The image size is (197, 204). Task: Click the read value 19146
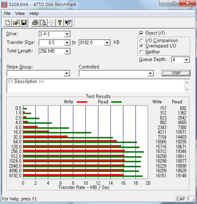[181, 175]
